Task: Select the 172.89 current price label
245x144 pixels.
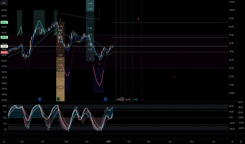Action: [x=4, y=46]
